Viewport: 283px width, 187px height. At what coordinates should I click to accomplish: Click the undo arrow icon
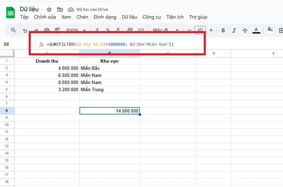[x=25, y=30]
